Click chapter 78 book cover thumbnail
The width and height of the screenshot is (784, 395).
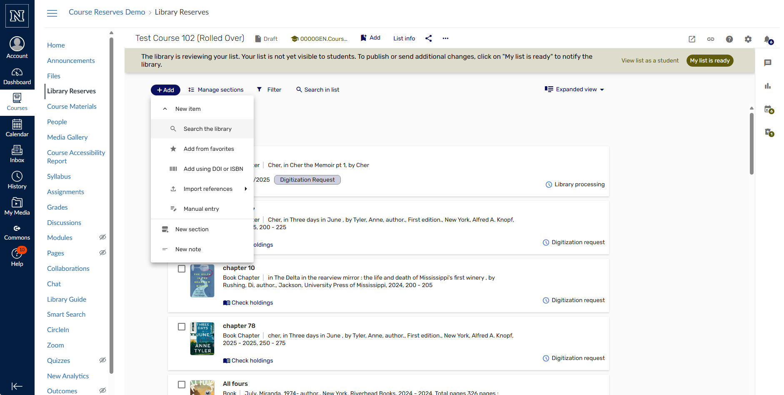coord(202,339)
